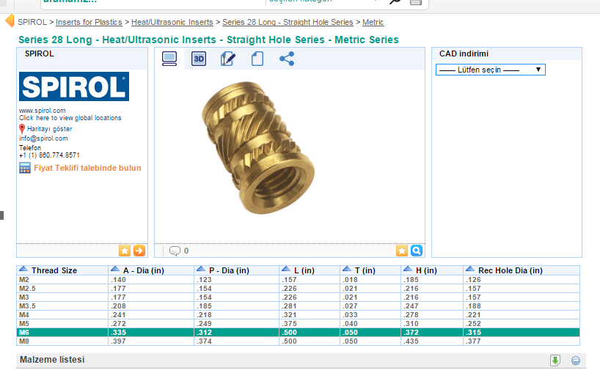Image resolution: width=600 pixels, height=370 pixels.
Task: Go to Inserts for Plastics breadcrumb
Action: (x=89, y=23)
